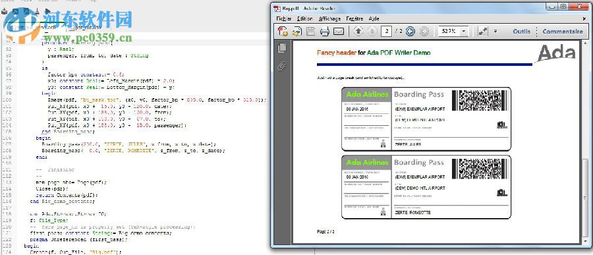This screenshot has width=593, height=255.
Task: Click the 'return Contents(pdf);' code line
Action: pyautogui.click(x=67, y=195)
